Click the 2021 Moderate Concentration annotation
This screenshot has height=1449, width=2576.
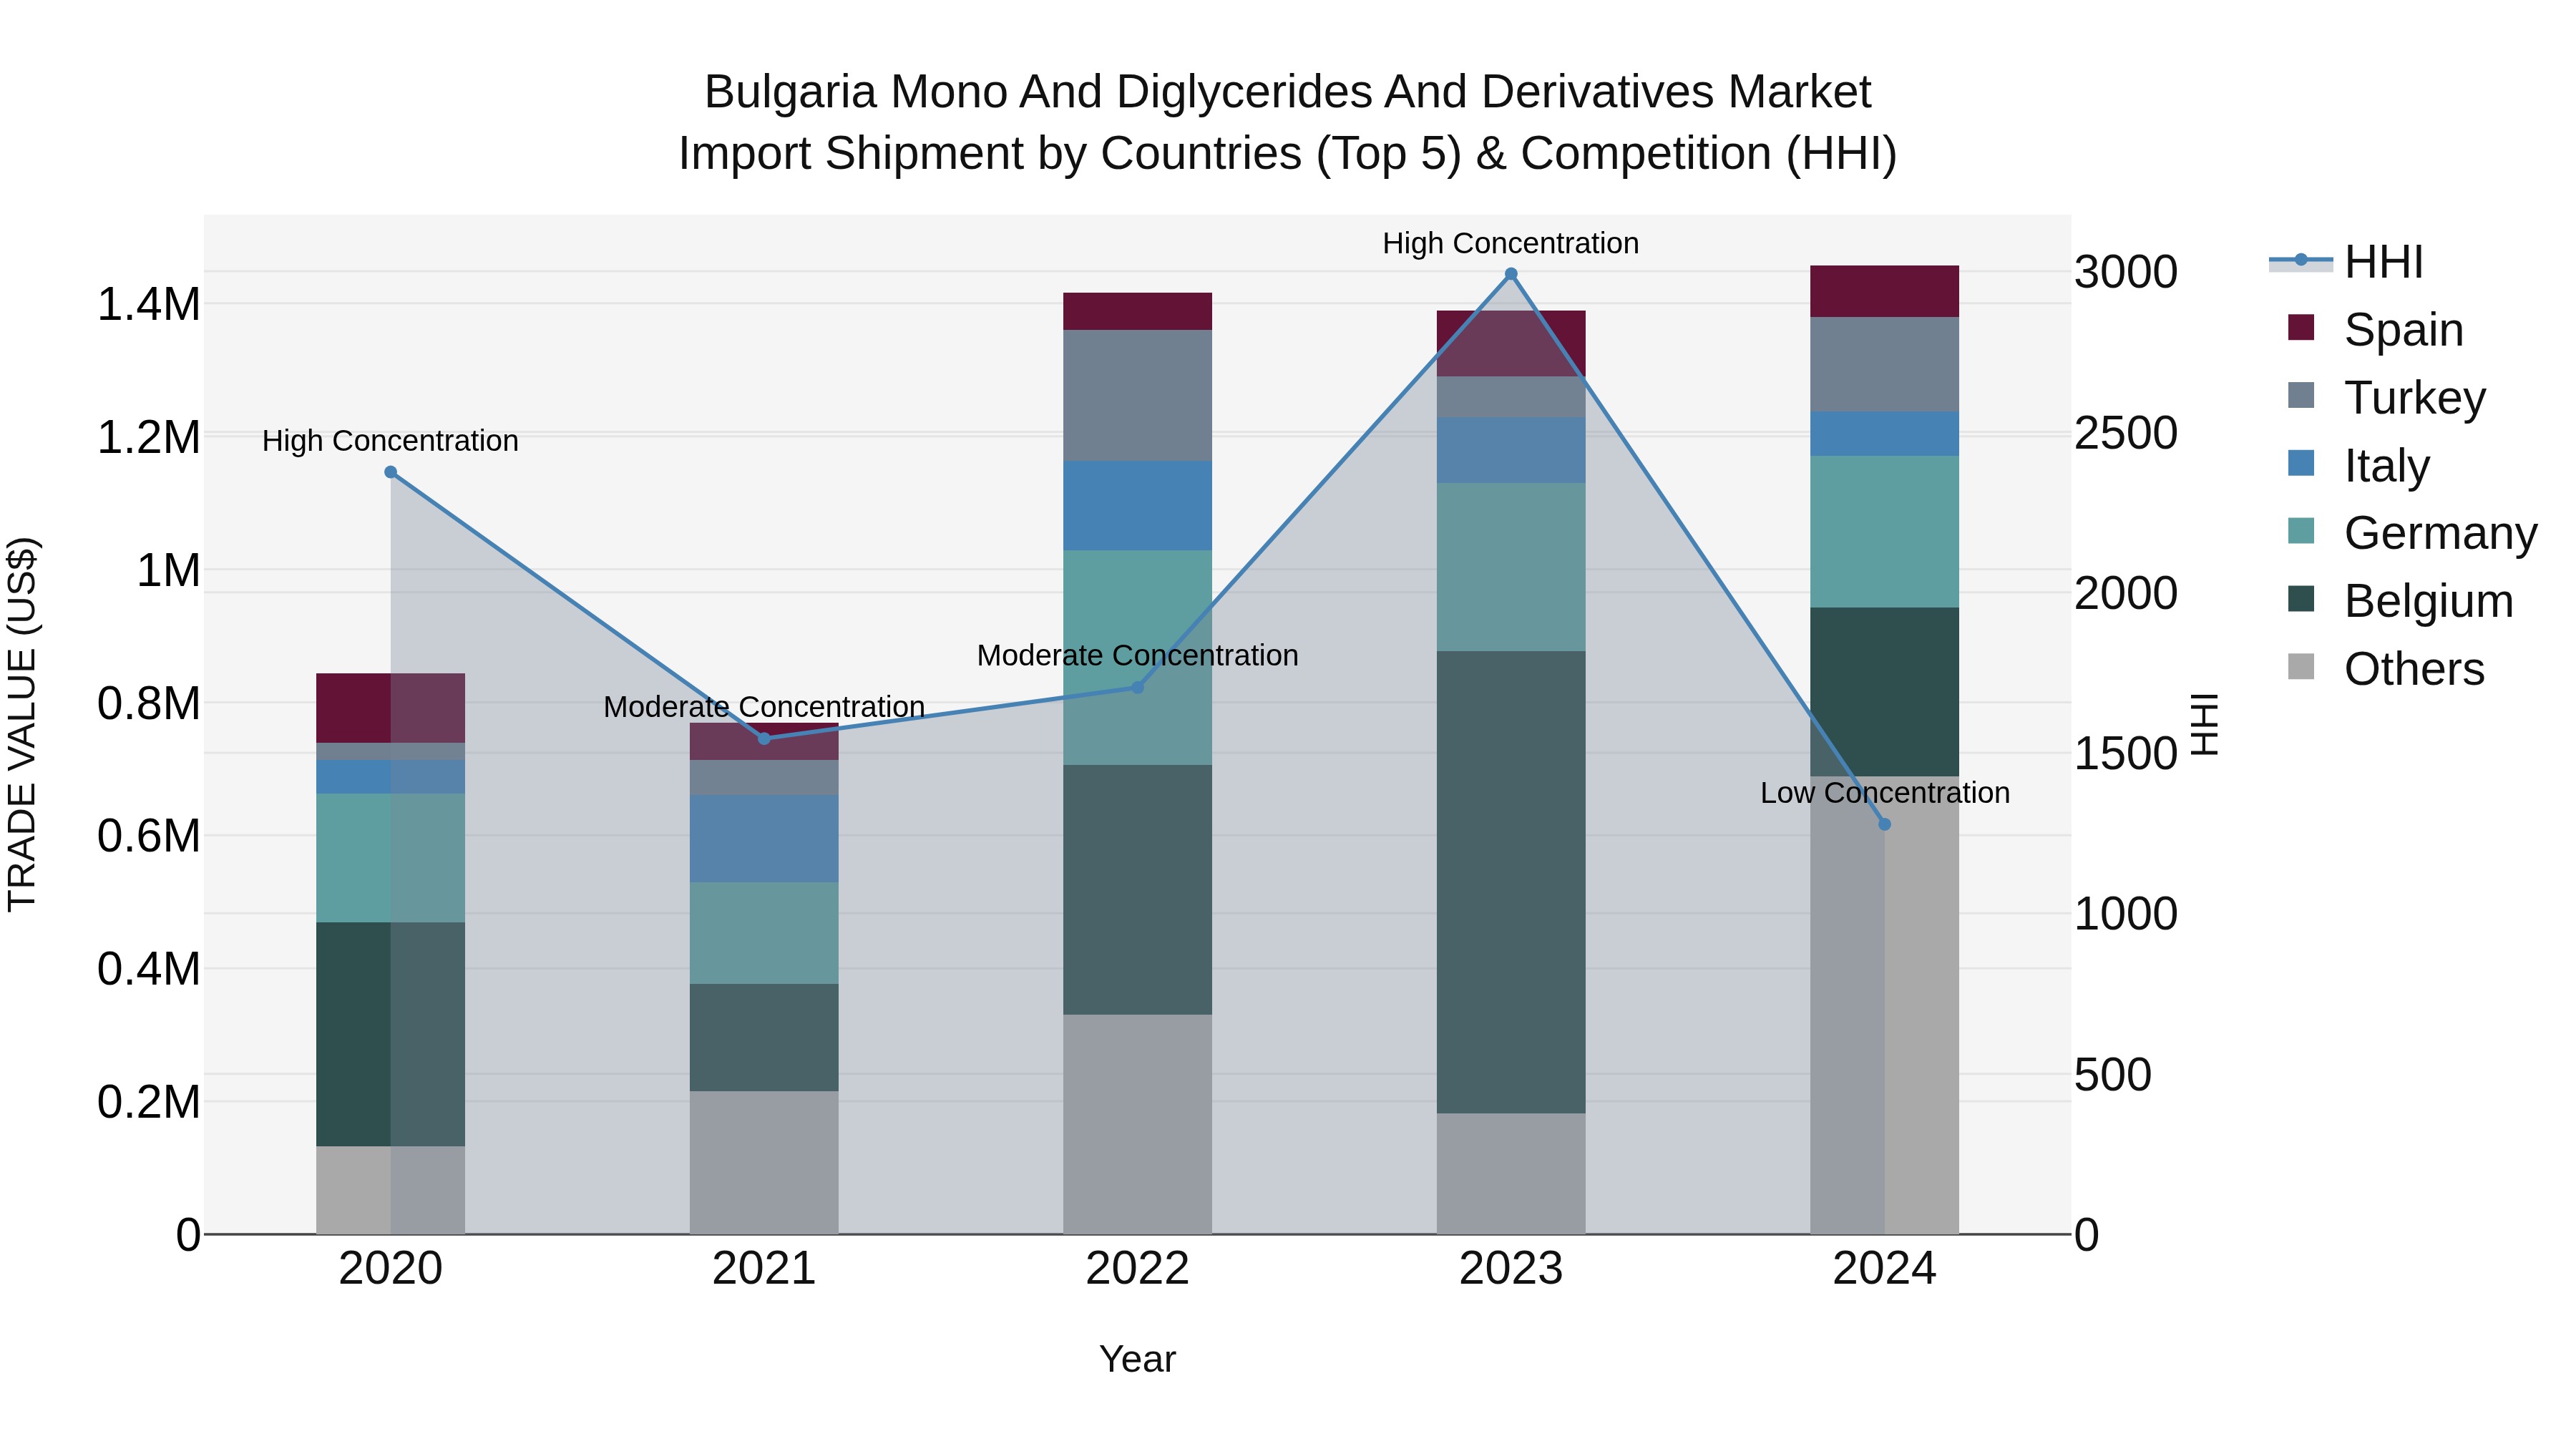764,707
